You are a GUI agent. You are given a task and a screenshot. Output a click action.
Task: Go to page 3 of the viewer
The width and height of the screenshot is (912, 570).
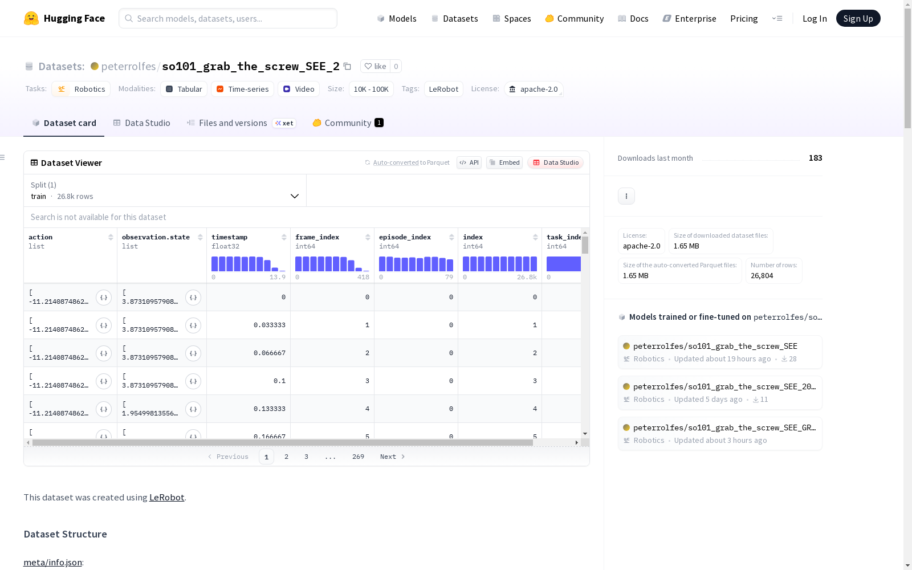coord(306,457)
